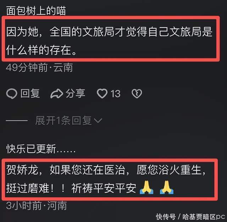Screen dimensions: 227x222
Task: Open profile of 面包树上的喵
Action: click(x=36, y=11)
